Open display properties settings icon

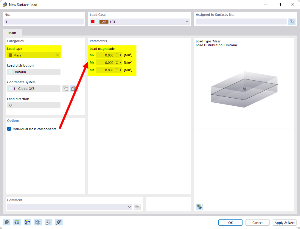27,222
